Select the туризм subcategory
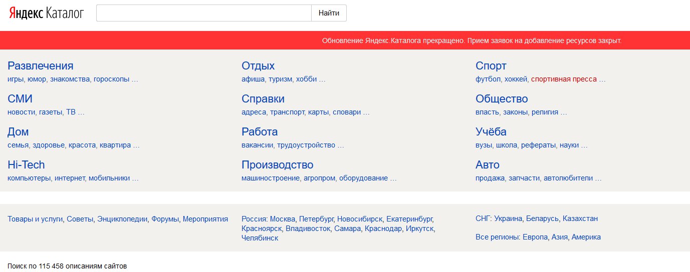The width and height of the screenshot is (690, 272). coord(280,79)
